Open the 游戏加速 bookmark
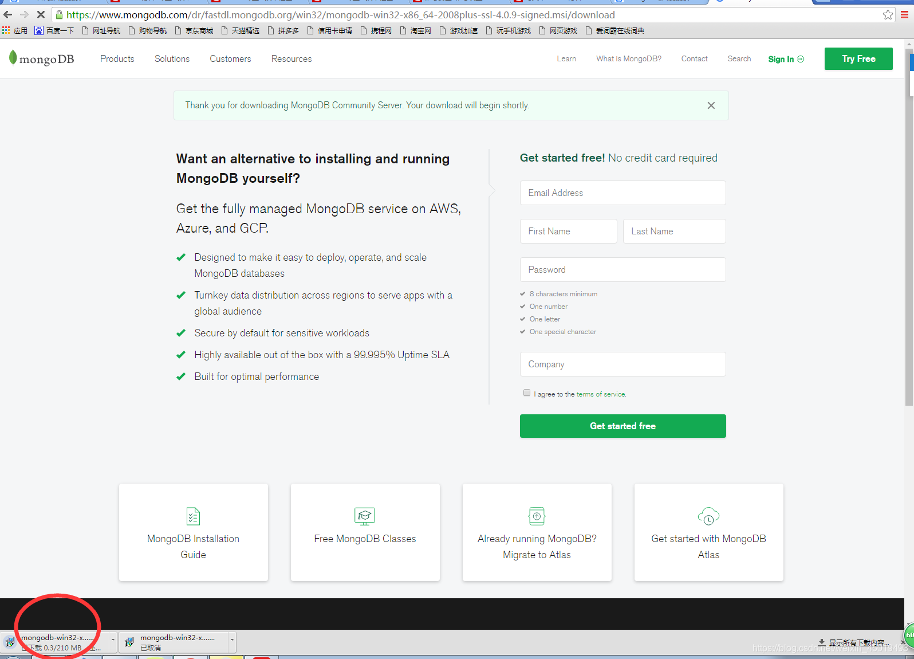 459,30
